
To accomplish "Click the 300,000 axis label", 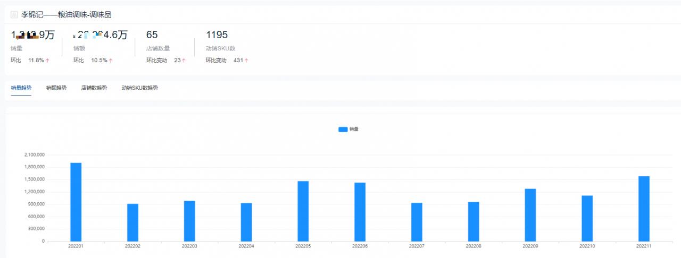I will [x=36, y=229].
